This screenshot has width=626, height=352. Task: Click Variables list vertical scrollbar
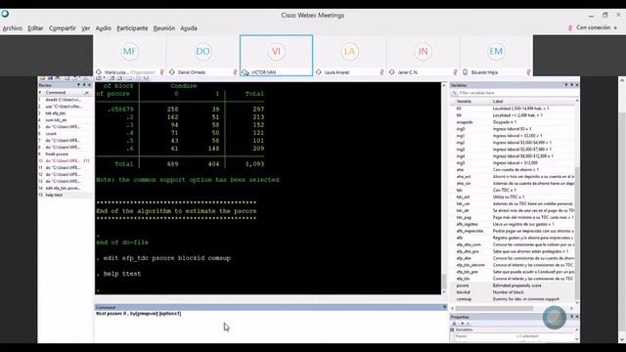576,234
